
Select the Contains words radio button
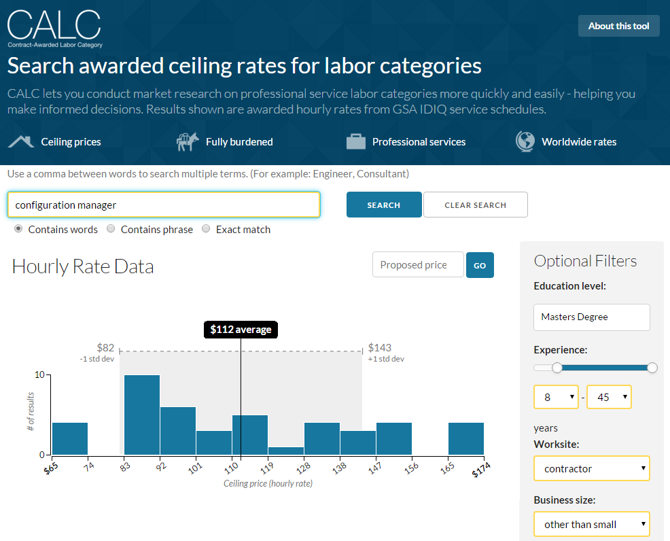18,229
